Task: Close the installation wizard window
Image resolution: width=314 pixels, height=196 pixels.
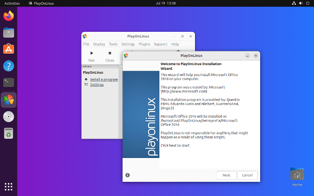Action: pyautogui.click(x=256, y=56)
